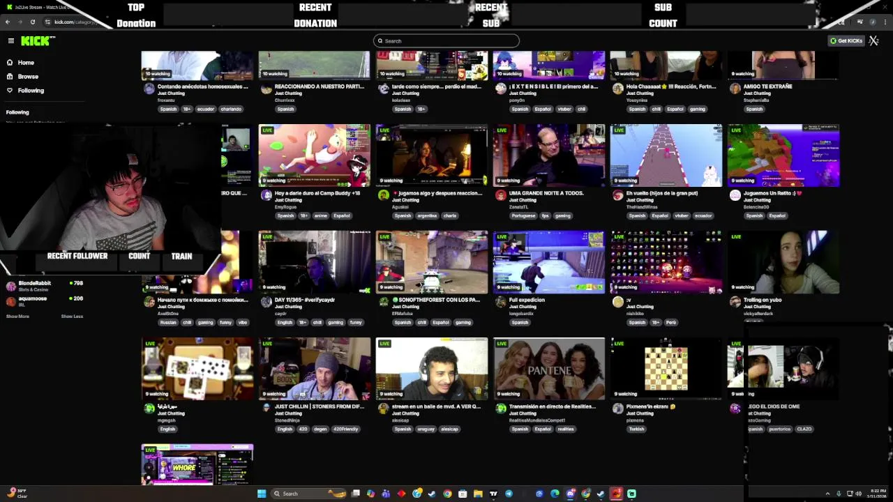Image resolution: width=893 pixels, height=502 pixels.
Task: Open Full expedicion stream thumbnail
Action: tap(549, 262)
